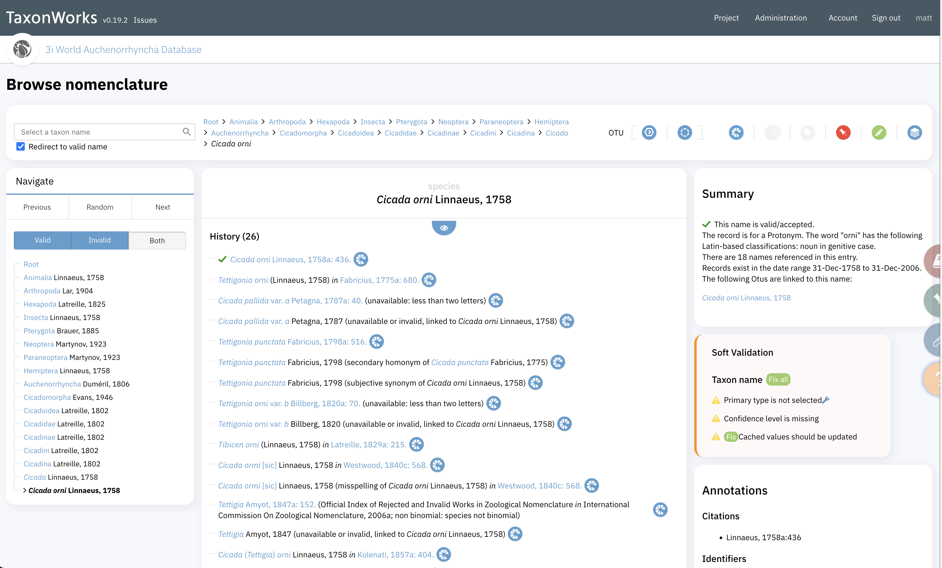The width and height of the screenshot is (942, 568).
Task: Click Fix all button for Taxon name
Action: point(778,380)
